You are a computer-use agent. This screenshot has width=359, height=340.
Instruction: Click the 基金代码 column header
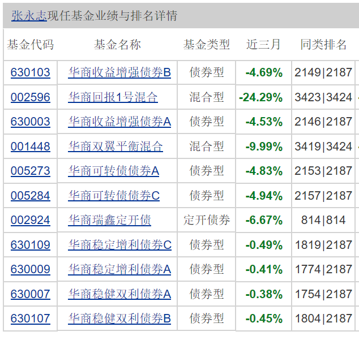tap(31, 45)
